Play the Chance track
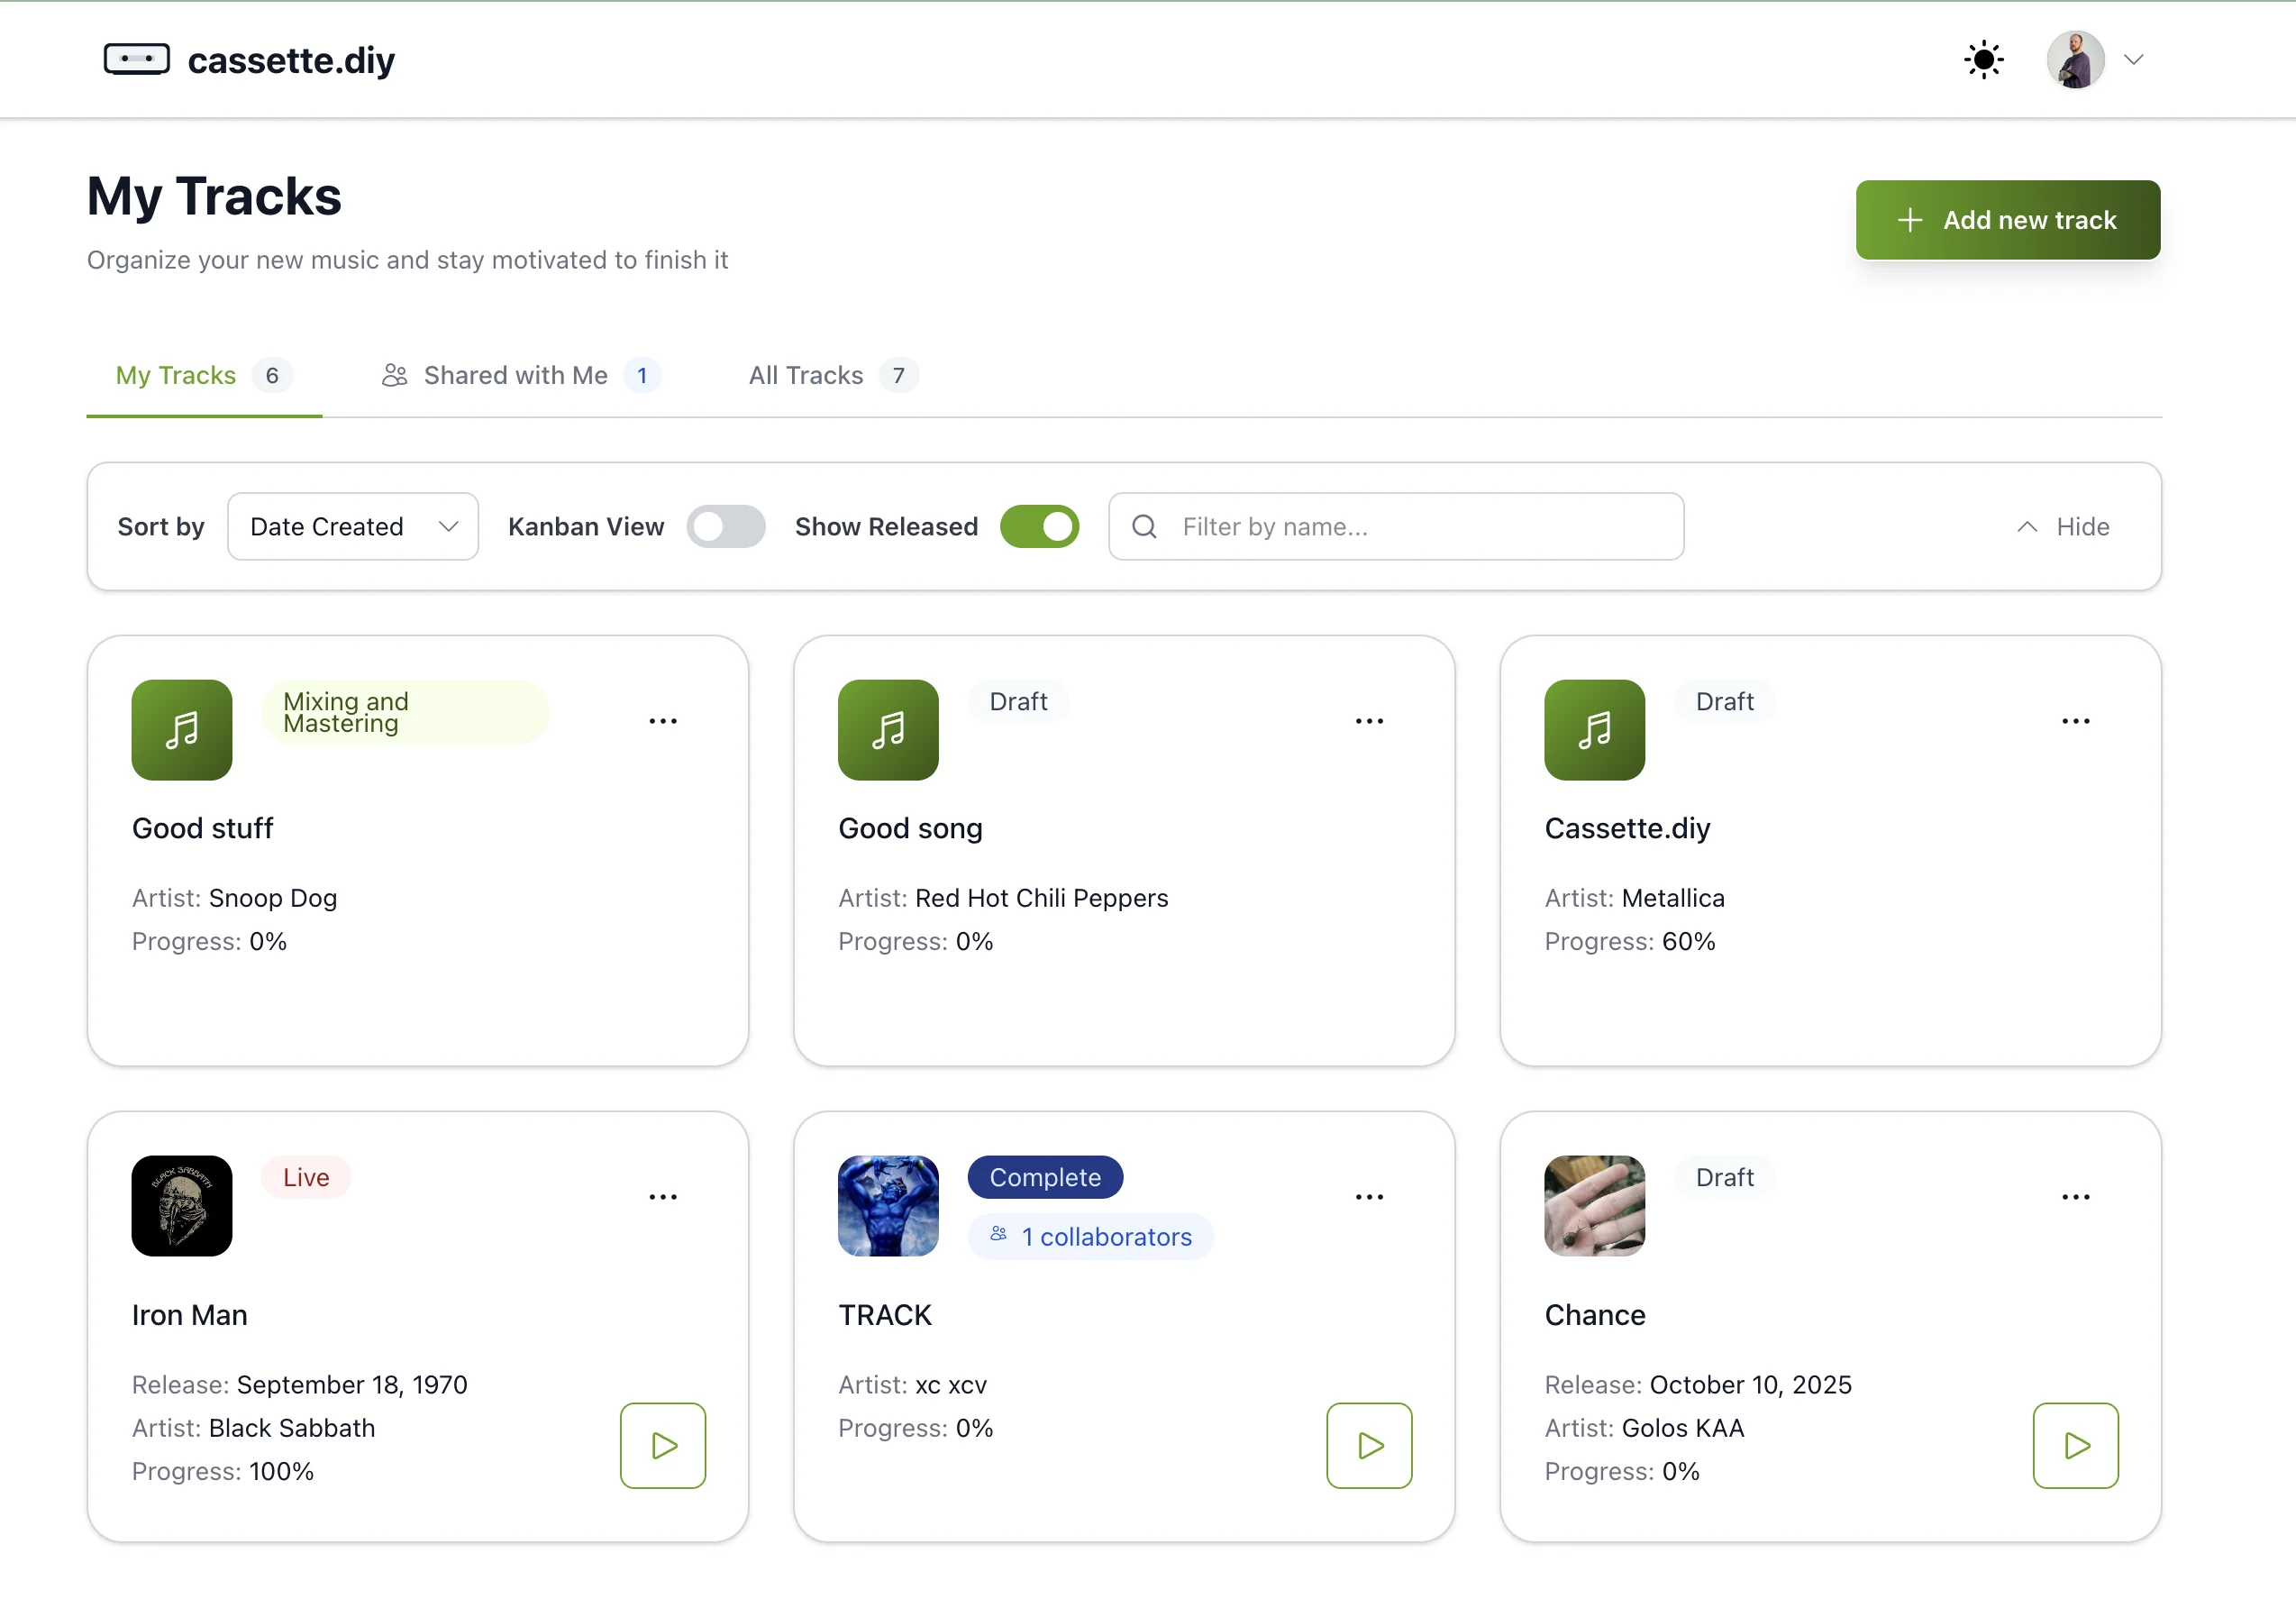This screenshot has height=1599, width=2296. tap(2075, 1445)
